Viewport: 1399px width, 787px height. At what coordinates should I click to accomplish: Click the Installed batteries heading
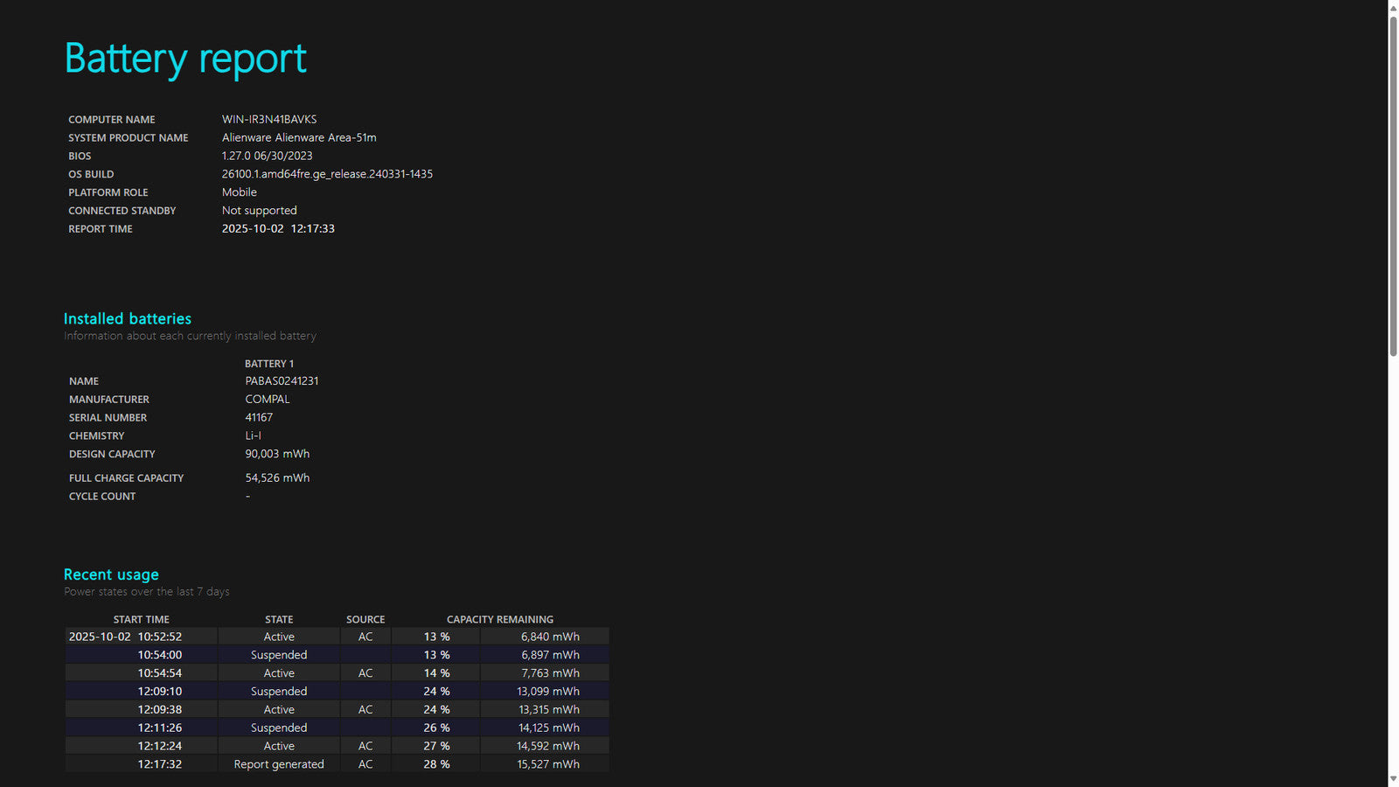128,319
